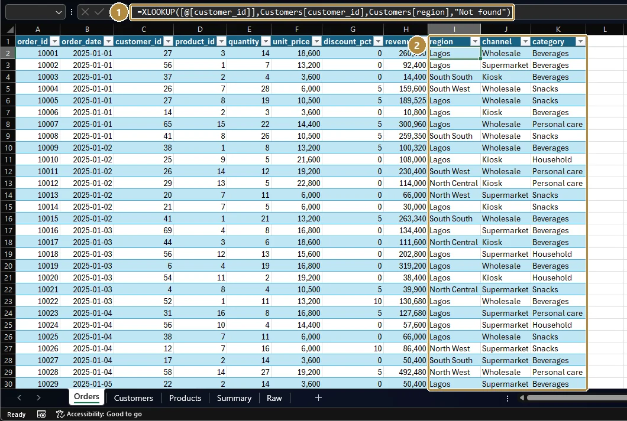Open the quantity filter dropdown
The image size is (627, 421).
[x=266, y=41]
